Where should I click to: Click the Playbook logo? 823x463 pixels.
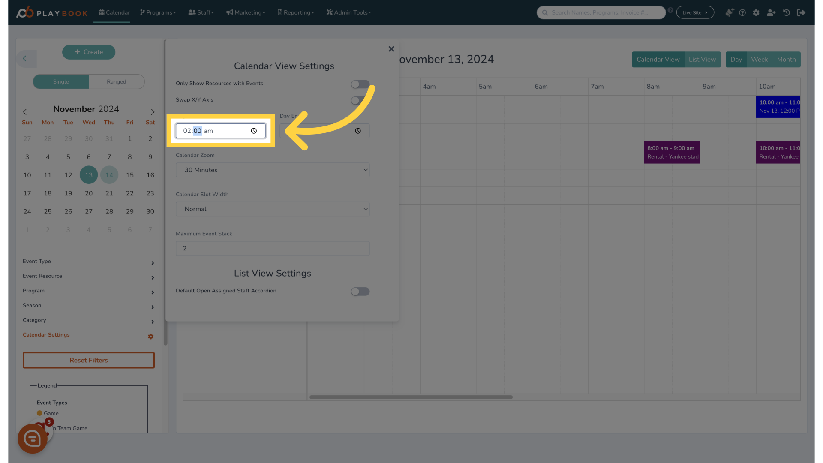(x=52, y=12)
